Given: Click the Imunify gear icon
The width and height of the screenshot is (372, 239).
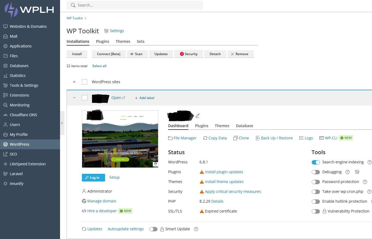Looking at the screenshot, I should (x=5, y=184).
